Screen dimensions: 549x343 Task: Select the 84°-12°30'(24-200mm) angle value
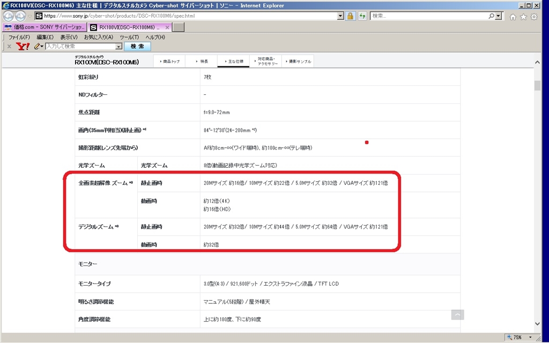[x=231, y=130]
